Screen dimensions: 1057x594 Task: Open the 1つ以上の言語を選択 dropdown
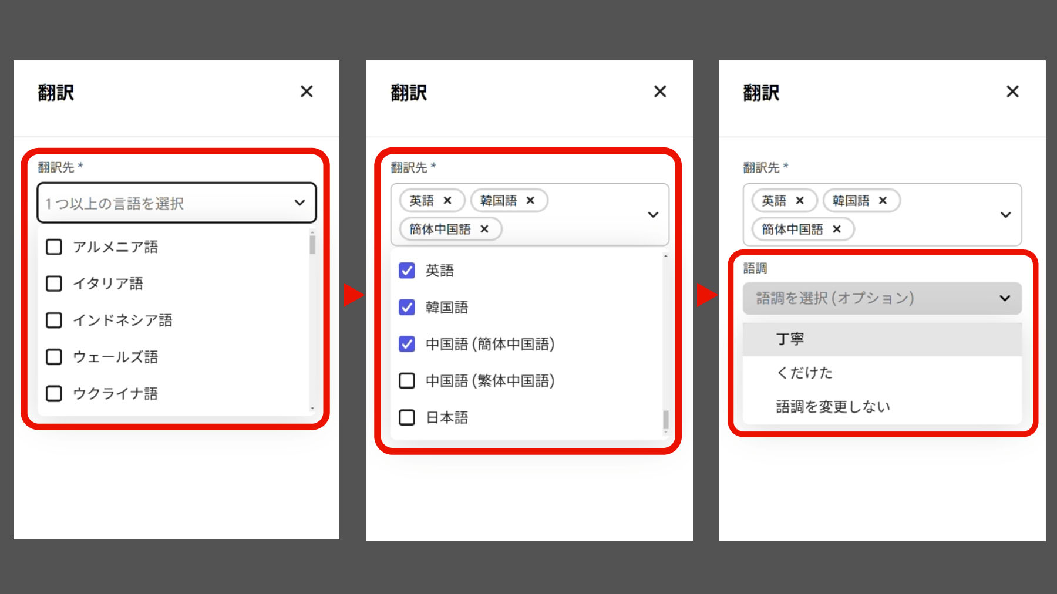(x=177, y=203)
